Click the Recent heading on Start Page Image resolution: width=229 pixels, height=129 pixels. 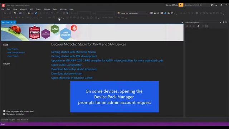(7, 64)
